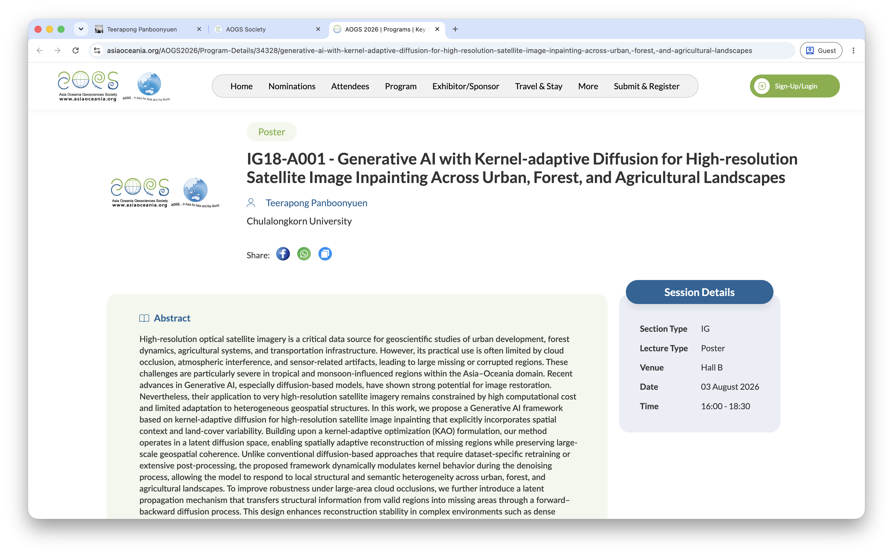Expand the tab search dropdown
The image size is (893, 556).
click(81, 29)
